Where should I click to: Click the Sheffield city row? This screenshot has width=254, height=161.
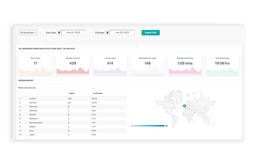coord(73,111)
